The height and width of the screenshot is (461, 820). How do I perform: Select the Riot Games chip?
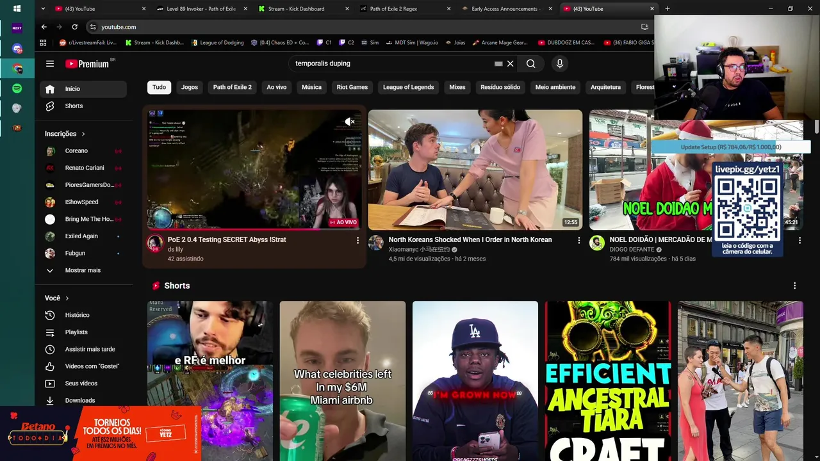352,87
